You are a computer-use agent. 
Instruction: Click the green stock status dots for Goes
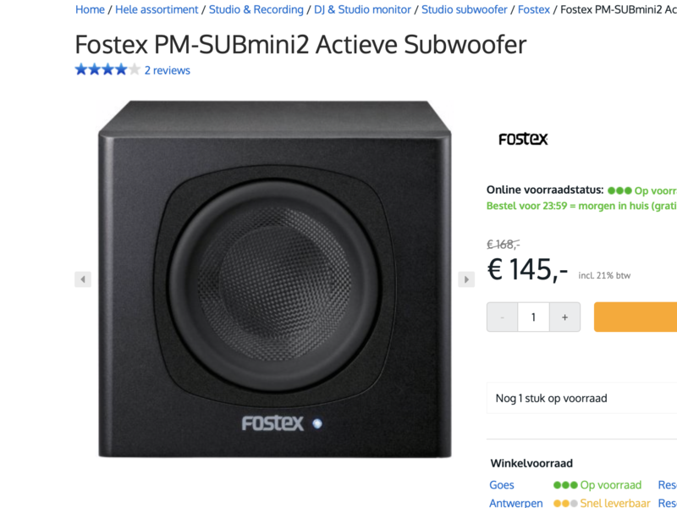(565, 485)
